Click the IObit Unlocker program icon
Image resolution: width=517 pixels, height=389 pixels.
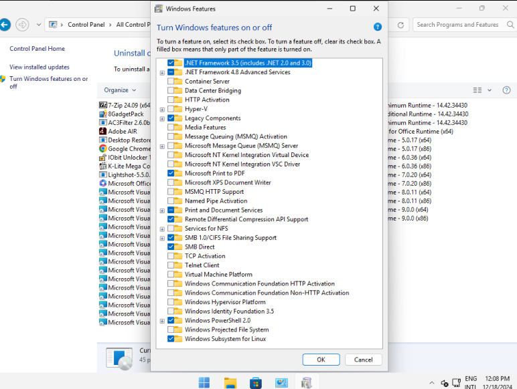[x=103, y=157]
